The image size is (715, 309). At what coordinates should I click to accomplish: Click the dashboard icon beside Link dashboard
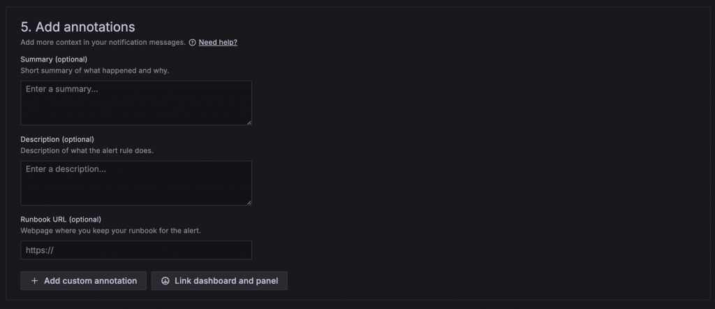[x=165, y=281]
